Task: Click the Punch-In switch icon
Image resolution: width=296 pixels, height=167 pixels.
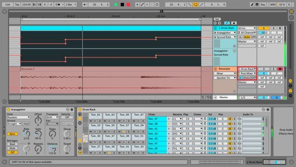Action: pyautogui.click(x=189, y=5)
